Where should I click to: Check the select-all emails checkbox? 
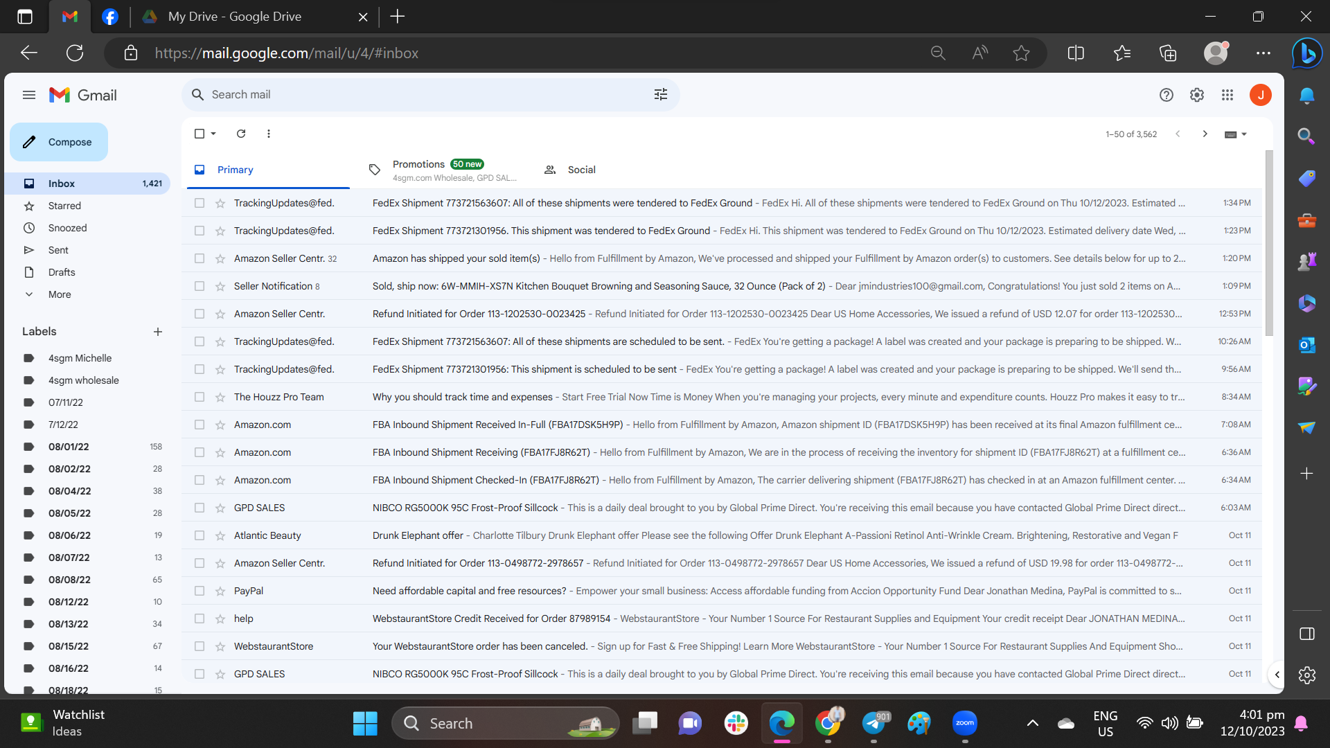199,134
